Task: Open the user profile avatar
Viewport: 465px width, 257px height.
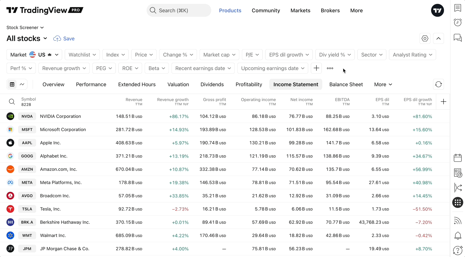Action: click(438, 10)
